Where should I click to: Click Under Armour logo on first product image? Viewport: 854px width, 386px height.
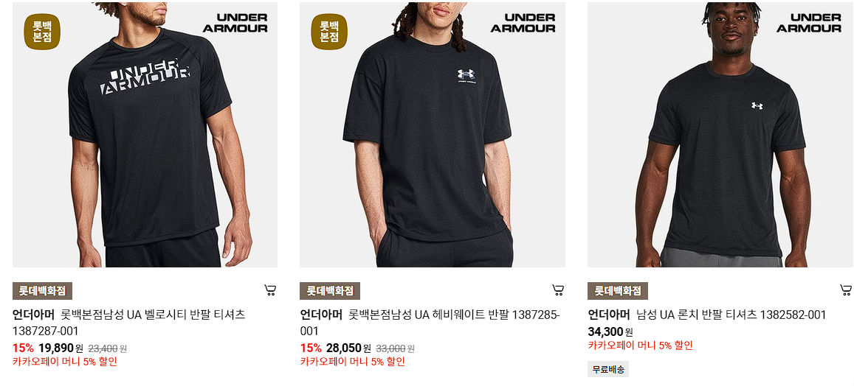(235, 23)
